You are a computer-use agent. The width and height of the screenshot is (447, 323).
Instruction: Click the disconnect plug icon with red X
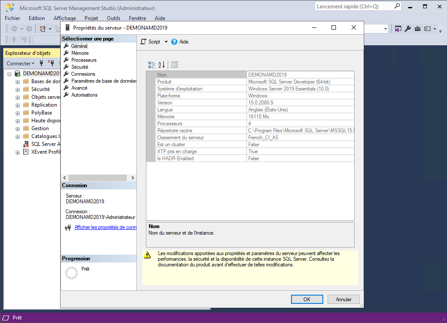coord(51,63)
